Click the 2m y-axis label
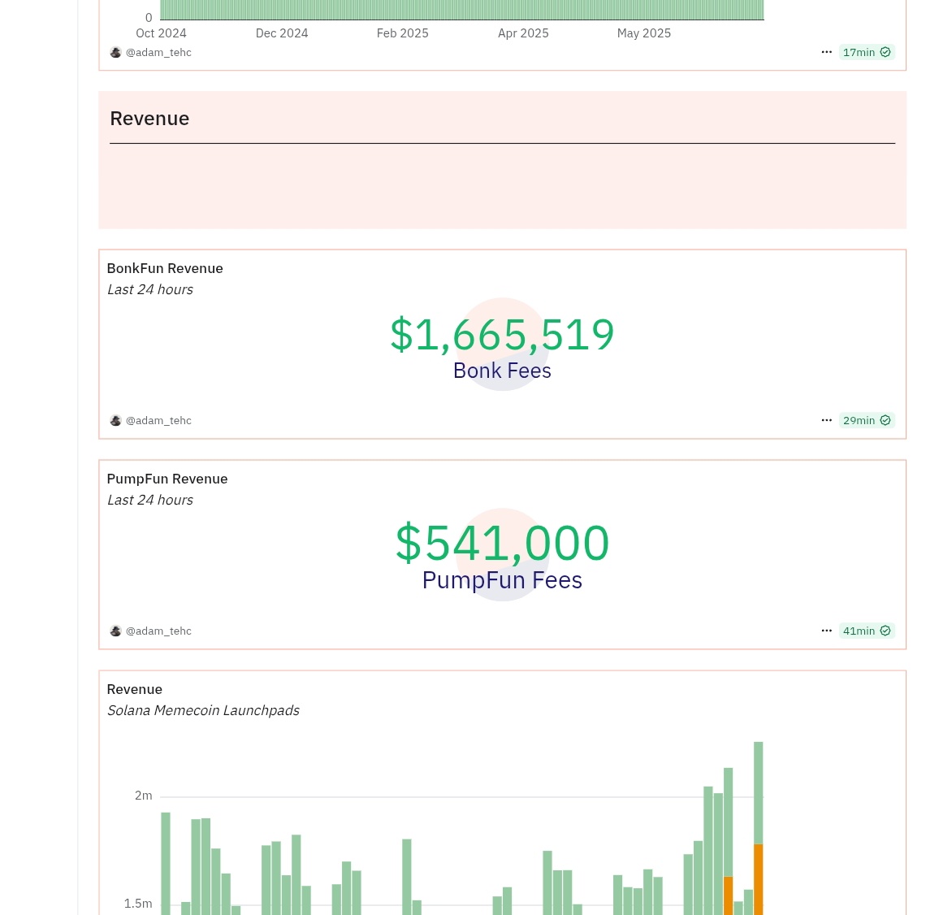Viewport: 926px width, 915px height. (x=144, y=796)
